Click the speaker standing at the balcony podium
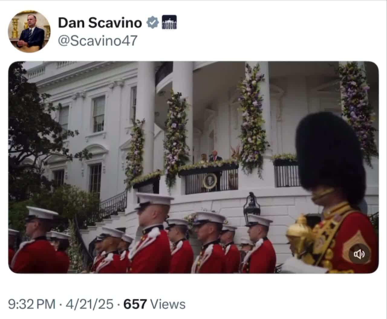Image resolution: width=387 pixels, height=319 pixels. (x=215, y=156)
